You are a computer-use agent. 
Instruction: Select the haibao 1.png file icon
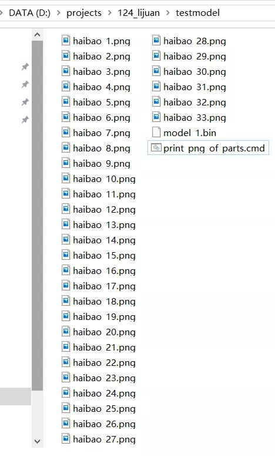coord(66,40)
